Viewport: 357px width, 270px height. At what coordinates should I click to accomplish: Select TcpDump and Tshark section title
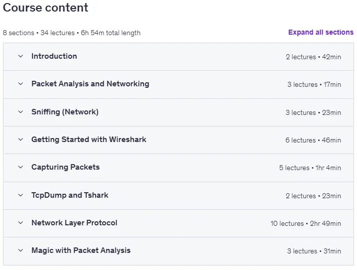click(70, 195)
